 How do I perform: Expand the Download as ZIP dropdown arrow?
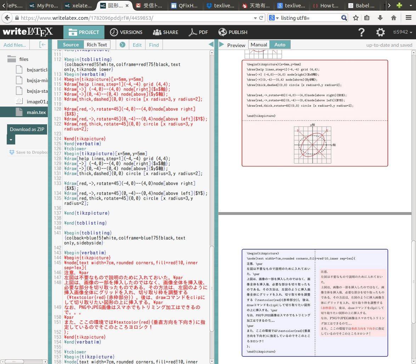(11, 140)
